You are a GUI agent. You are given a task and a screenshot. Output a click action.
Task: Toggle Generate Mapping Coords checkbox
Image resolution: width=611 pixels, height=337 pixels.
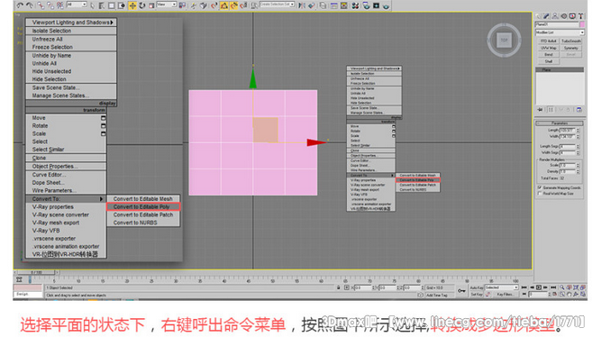tap(540, 187)
